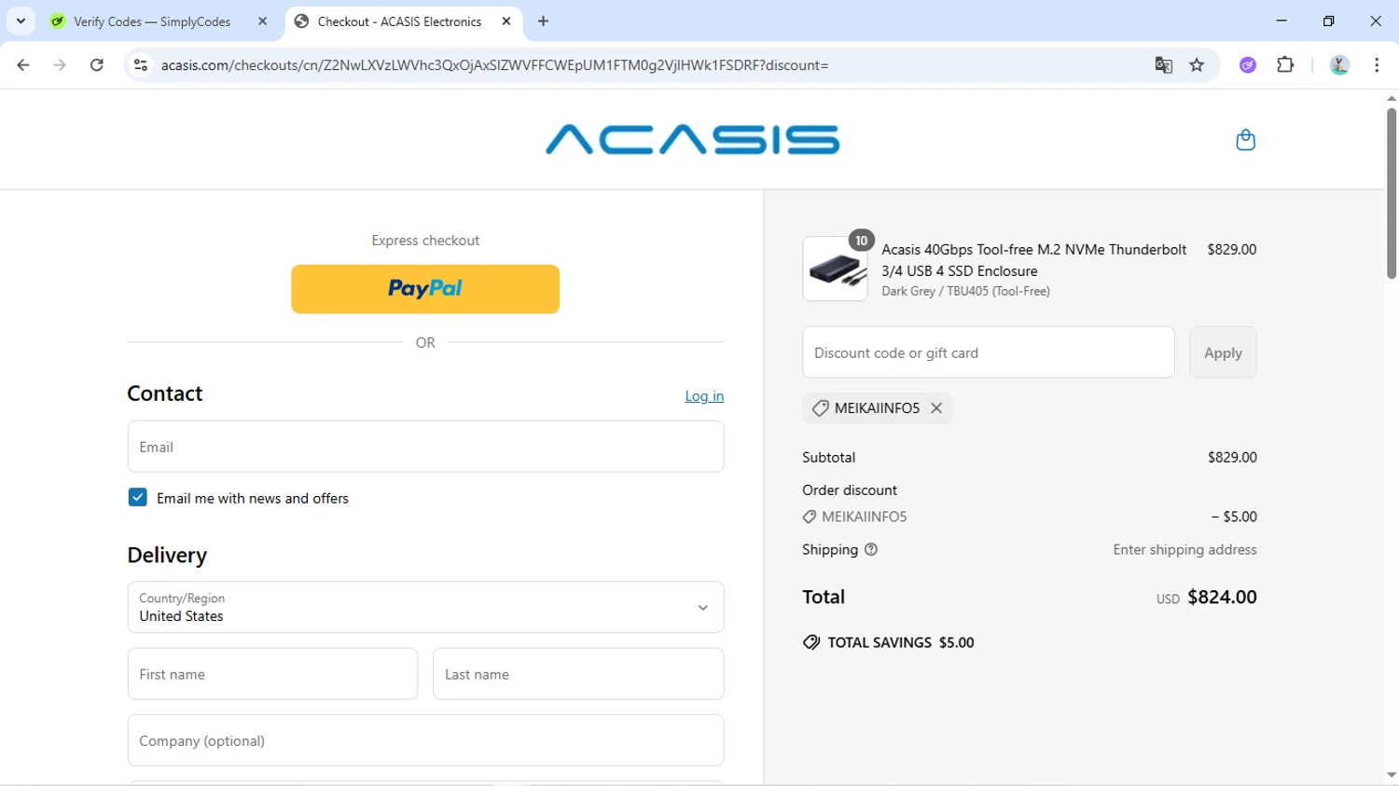The height and width of the screenshot is (786, 1399).
Task: Click the Last name field
Action: (x=578, y=674)
